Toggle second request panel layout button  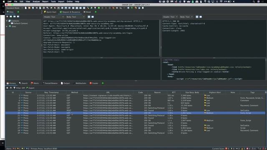[x=93, y=17]
